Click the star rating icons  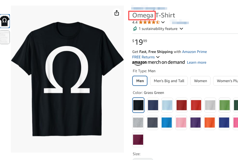[149, 22]
